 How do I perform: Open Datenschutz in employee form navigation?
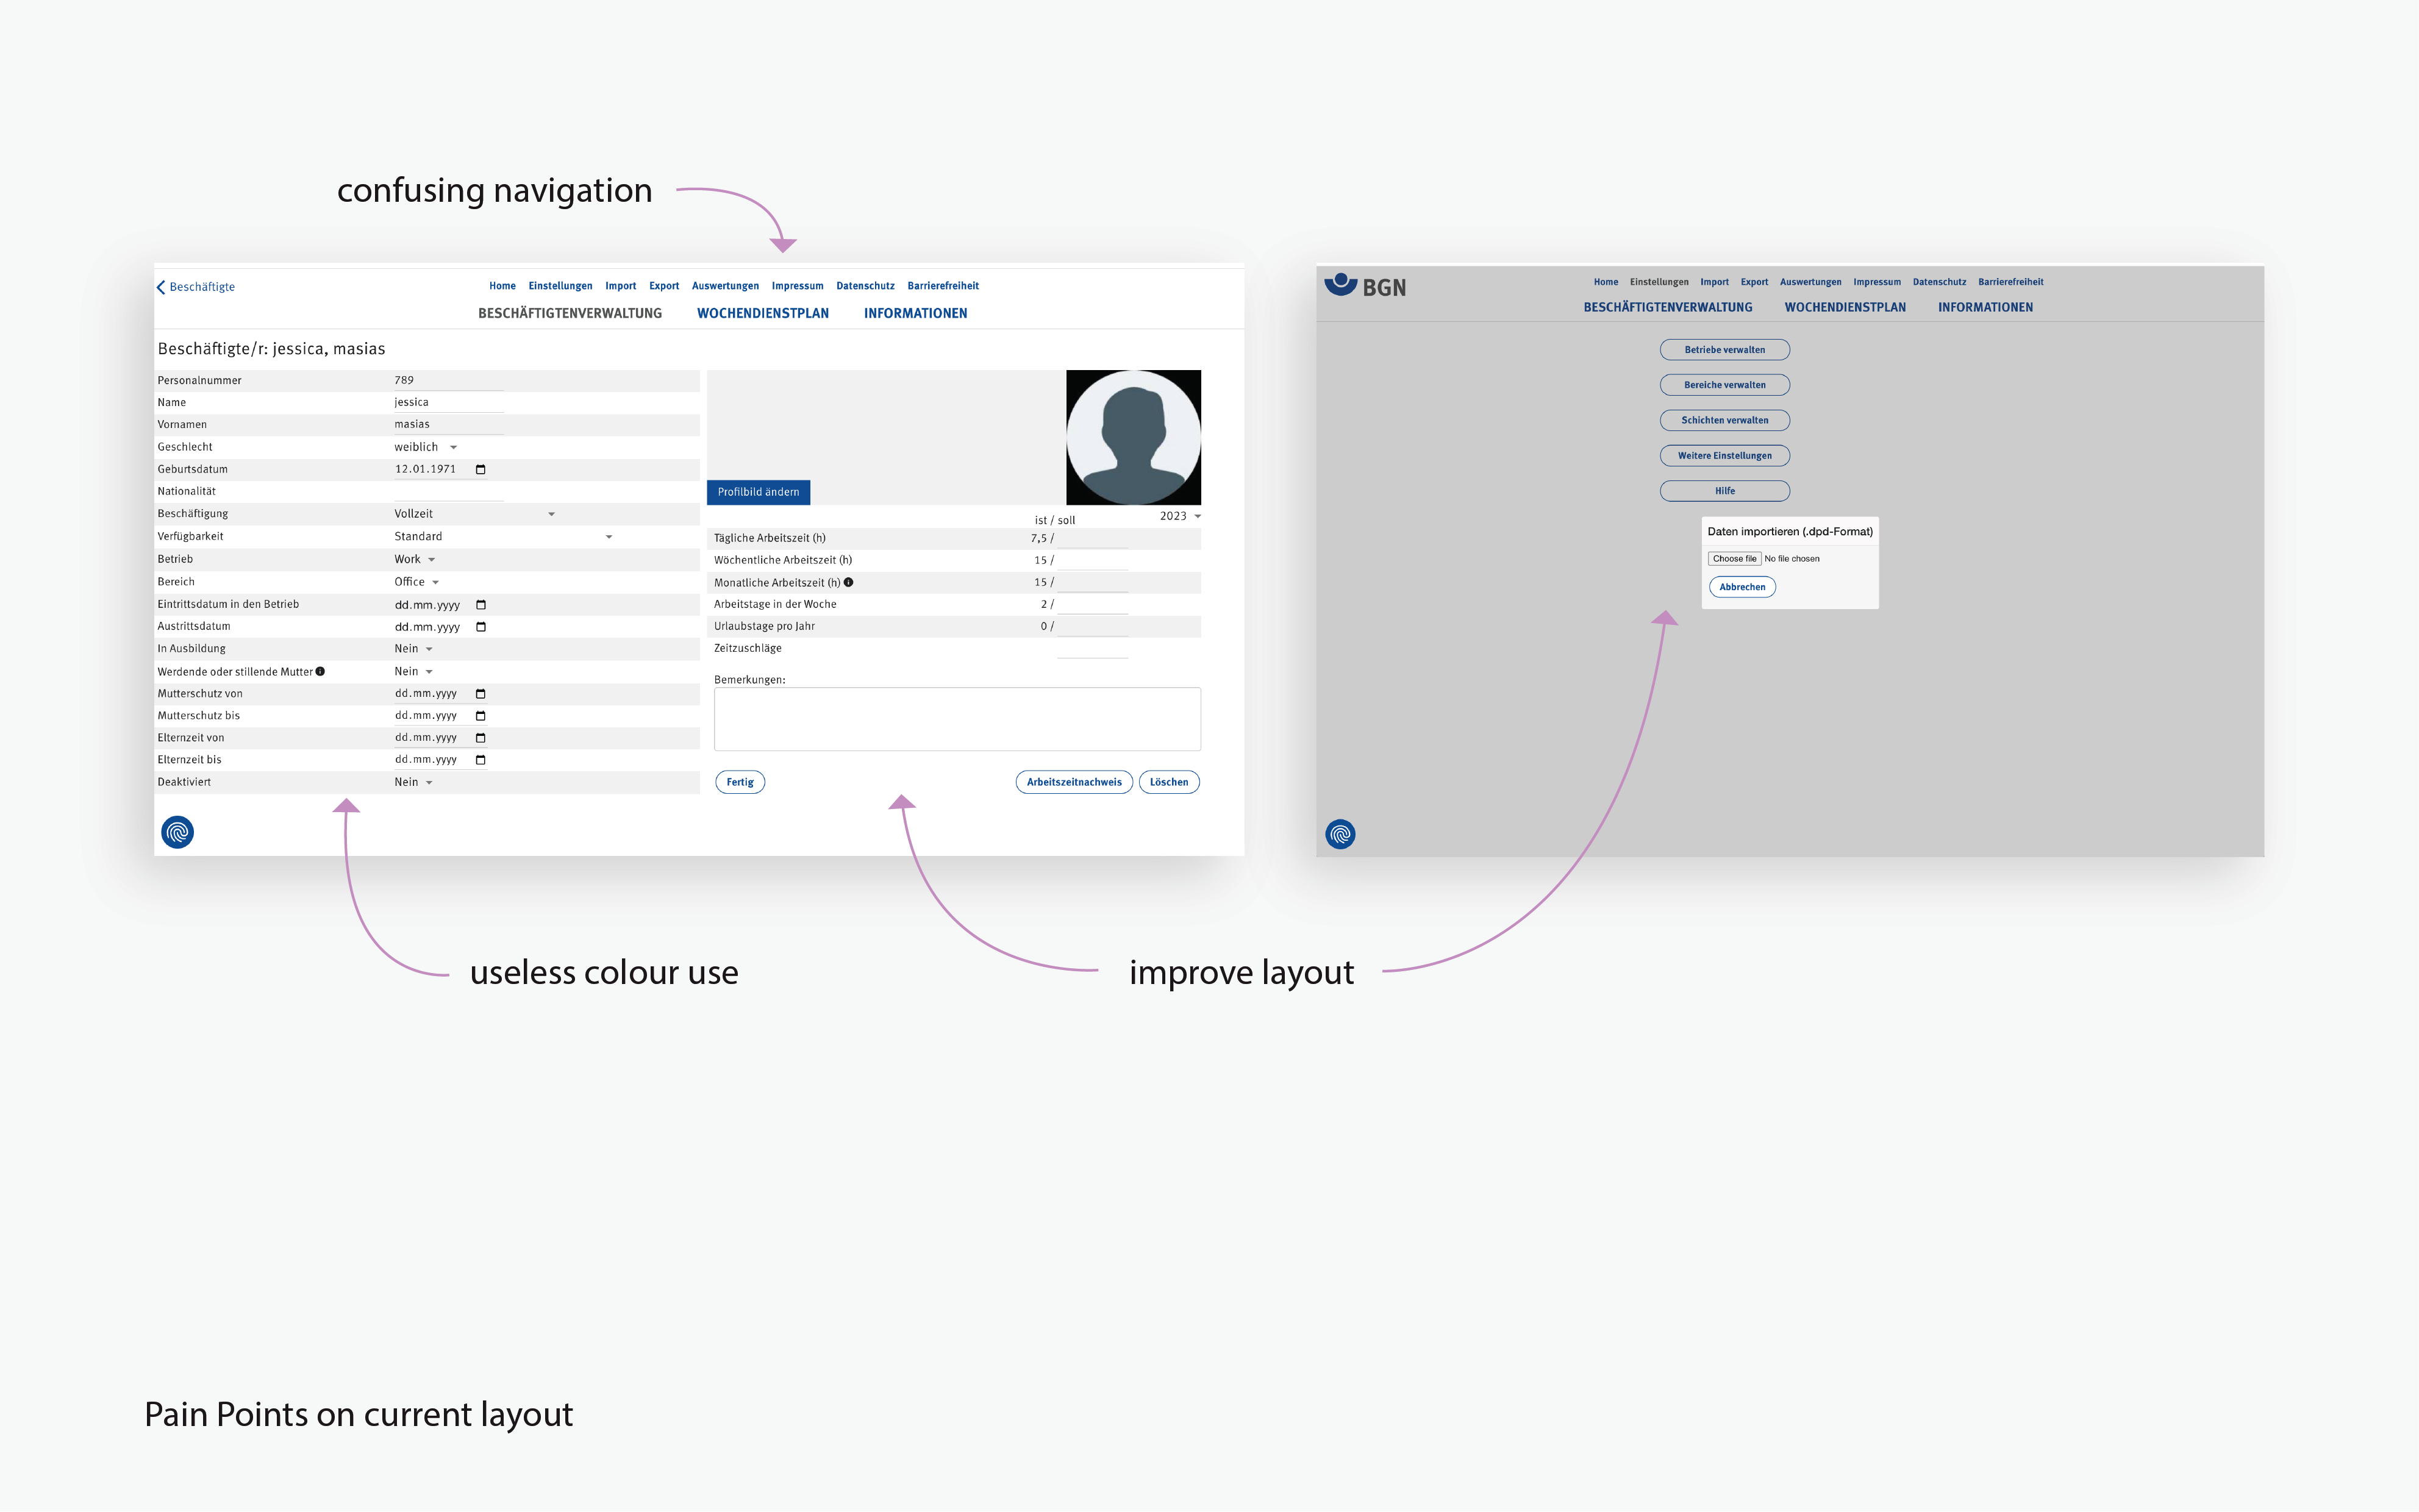point(865,286)
